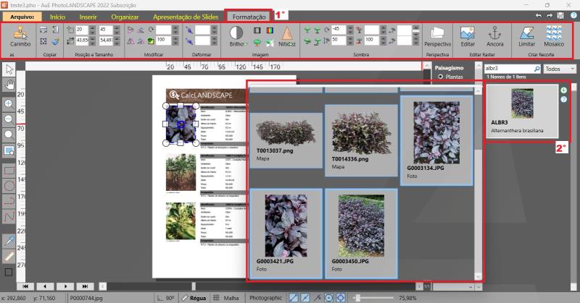Toggle the Photographic mode in status bar
Screen dimensions: 580x303
click(265, 298)
